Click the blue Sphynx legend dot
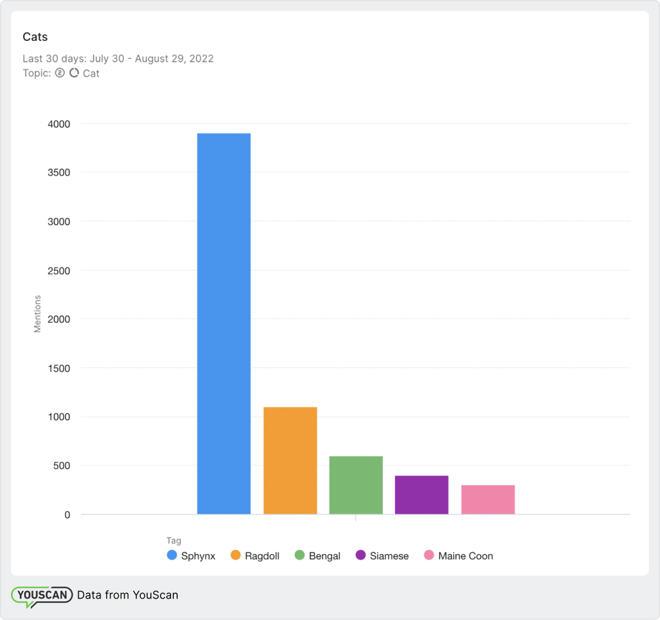Viewport: 660px width, 620px height. 172,555
